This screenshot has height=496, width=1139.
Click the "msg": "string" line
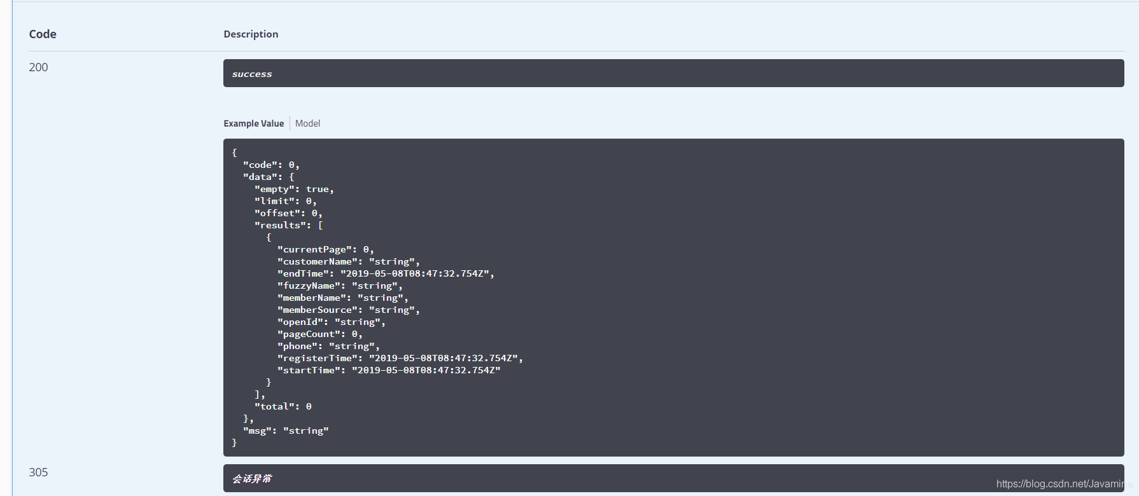286,431
